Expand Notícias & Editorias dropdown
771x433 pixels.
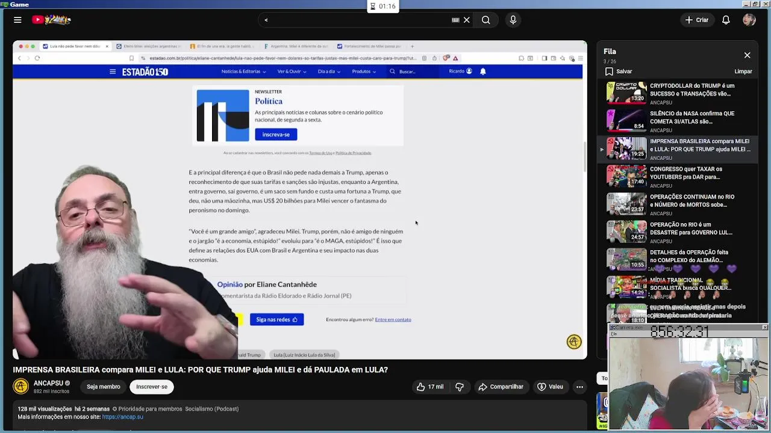(243, 72)
